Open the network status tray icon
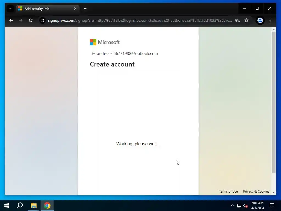Image resolution: width=281 pixels, height=211 pixels. [x=239, y=206]
